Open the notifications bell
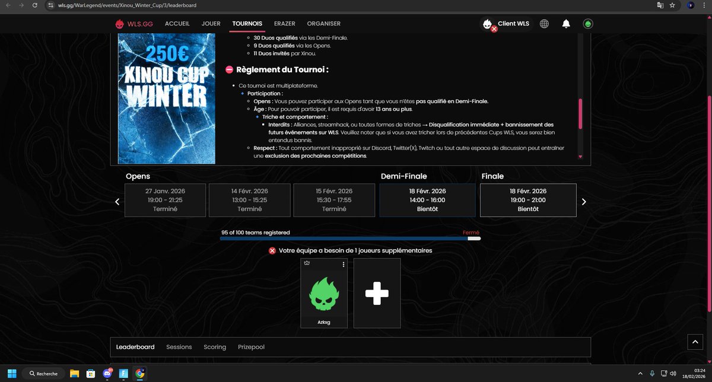 point(566,24)
